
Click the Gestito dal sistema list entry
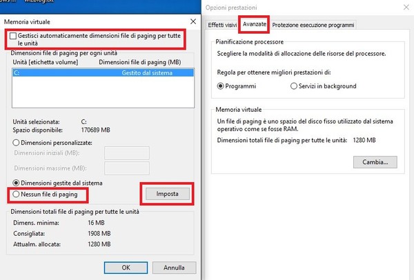pos(147,73)
